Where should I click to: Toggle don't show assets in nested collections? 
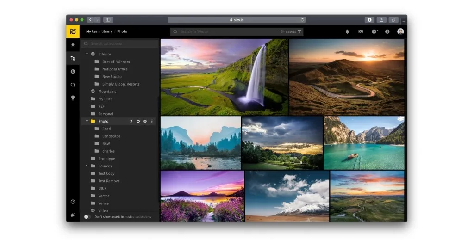point(87,217)
